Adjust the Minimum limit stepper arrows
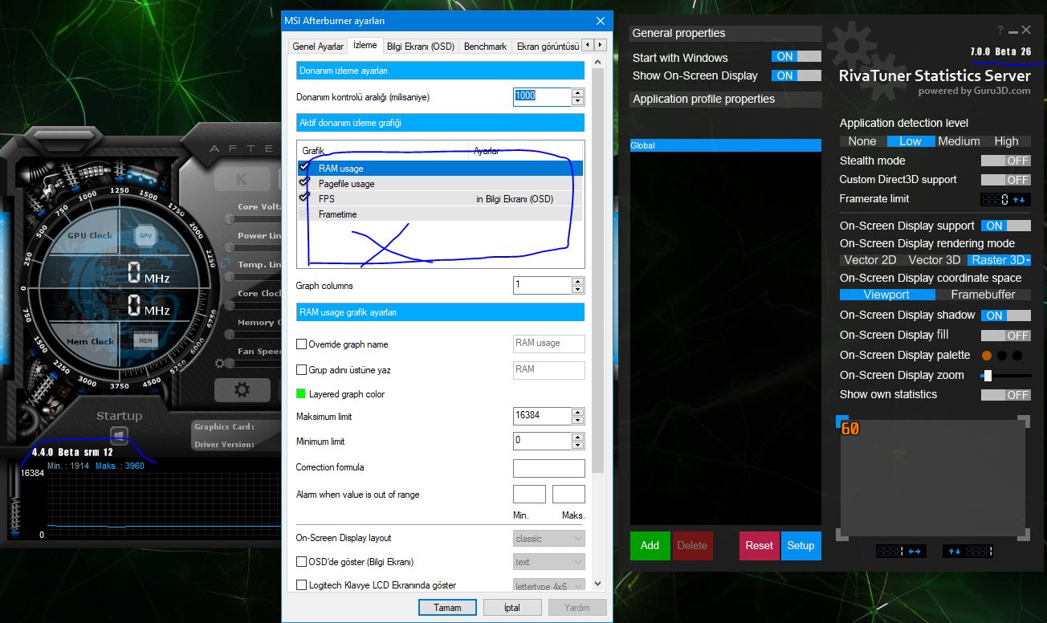1047x623 pixels. [578, 441]
